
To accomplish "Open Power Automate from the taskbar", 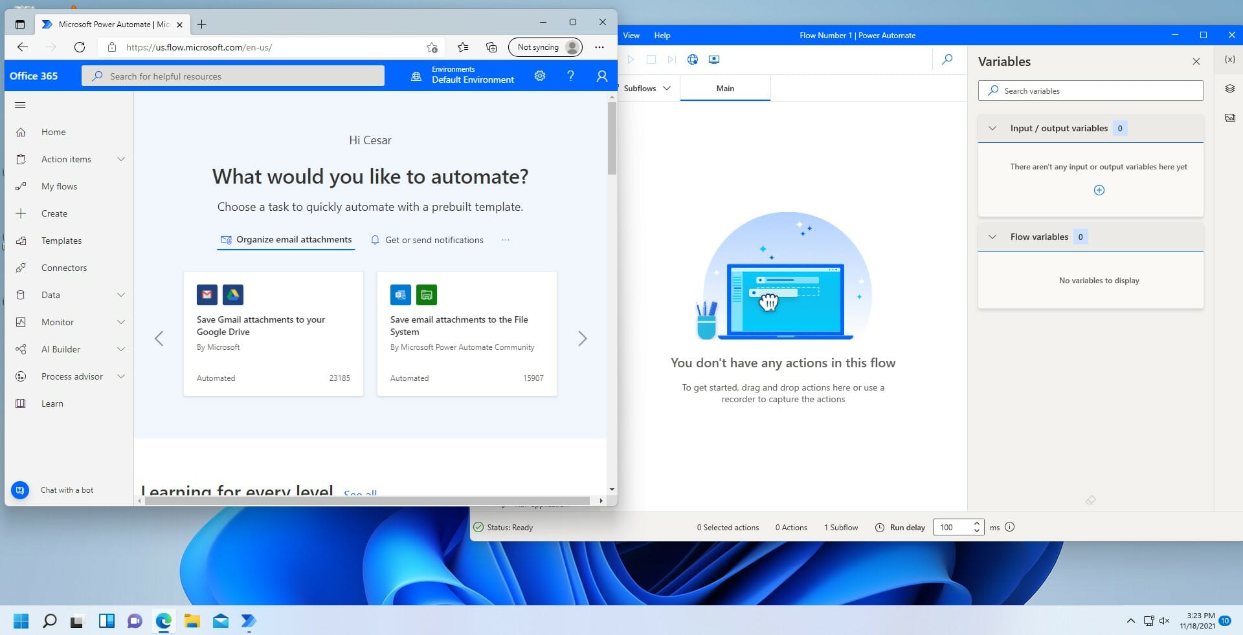I will (248, 621).
